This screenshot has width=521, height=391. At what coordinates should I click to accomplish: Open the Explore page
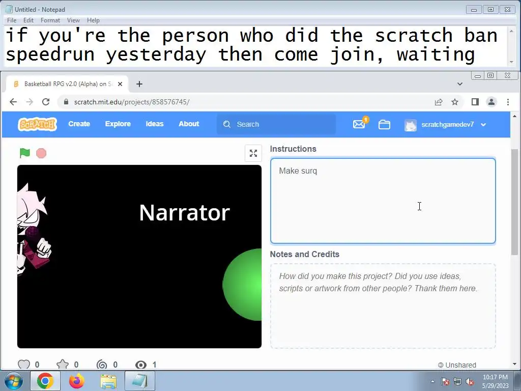tap(118, 124)
